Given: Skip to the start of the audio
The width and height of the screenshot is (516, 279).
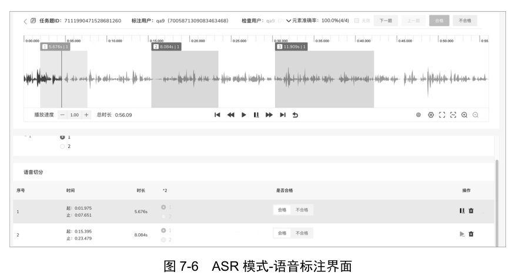Looking at the screenshot, I should coord(217,115).
